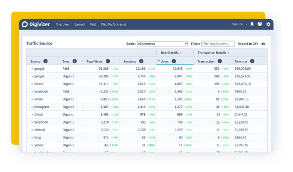The image size is (293, 172).
Task: Click info icon next to Source column
Action: 45,61
